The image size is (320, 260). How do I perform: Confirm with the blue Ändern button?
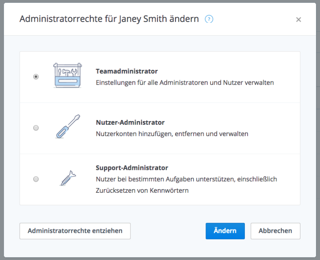coord(225,231)
